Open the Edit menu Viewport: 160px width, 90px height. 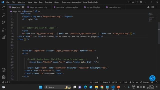(13, 2)
